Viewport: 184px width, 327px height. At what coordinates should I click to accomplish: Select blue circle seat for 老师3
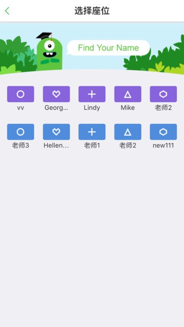pyautogui.click(x=21, y=132)
